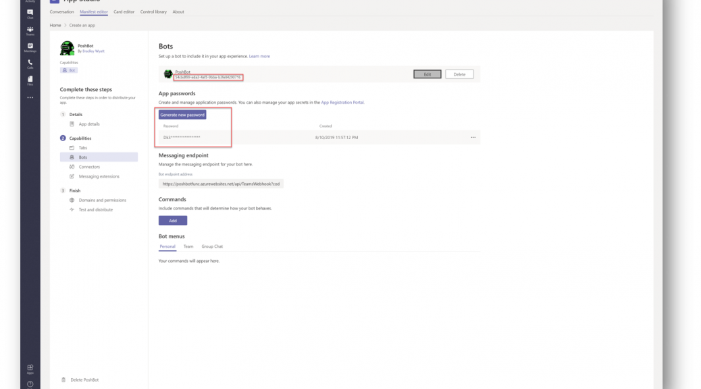
Task: Open Help icon at bottom of rail
Action: [x=30, y=384]
